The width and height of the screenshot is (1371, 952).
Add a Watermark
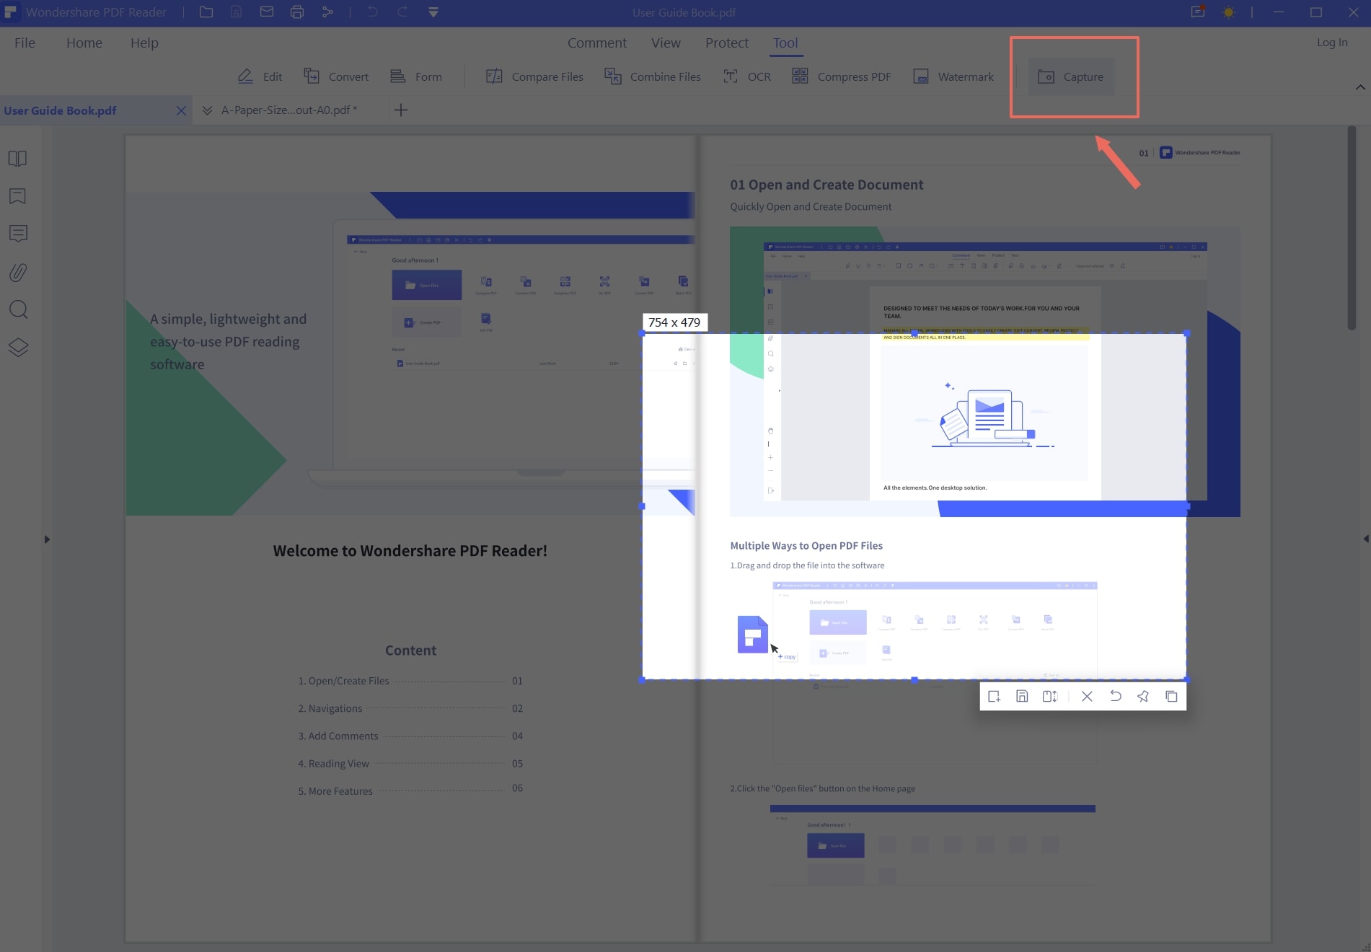coord(953,76)
